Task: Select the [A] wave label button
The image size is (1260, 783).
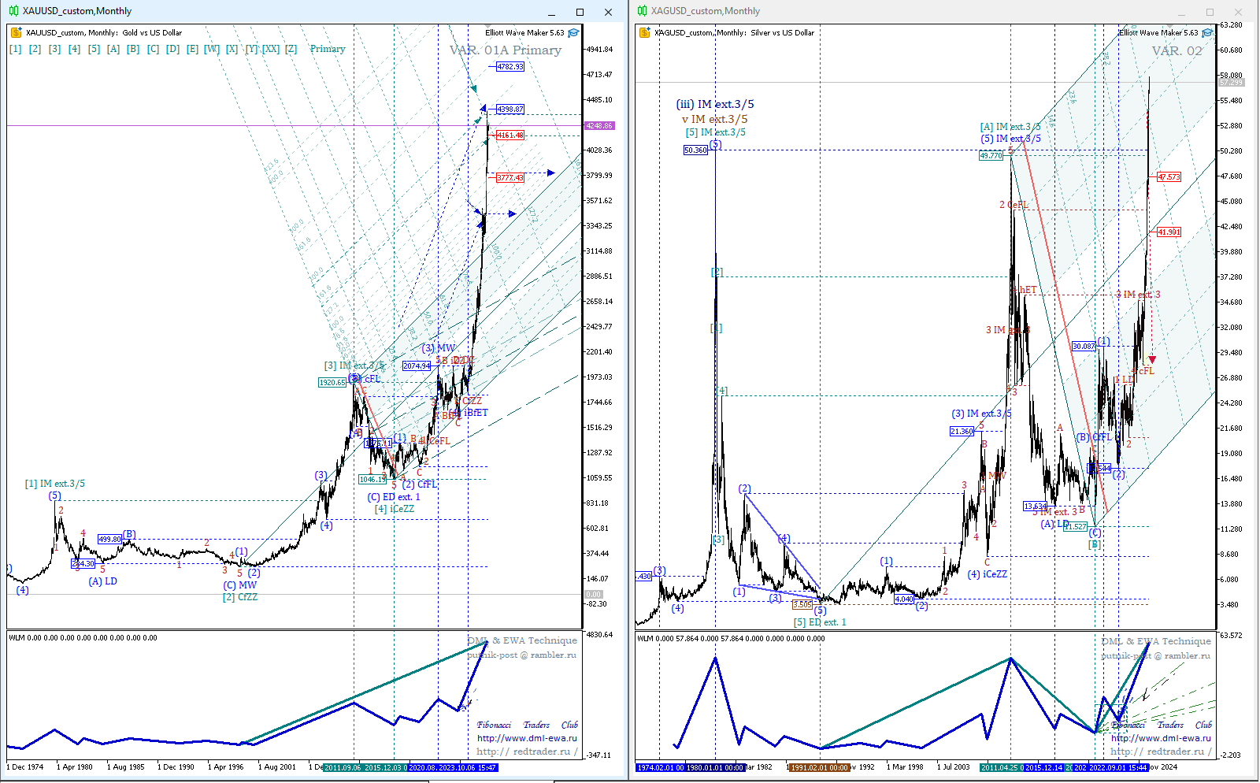Action: [x=113, y=49]
